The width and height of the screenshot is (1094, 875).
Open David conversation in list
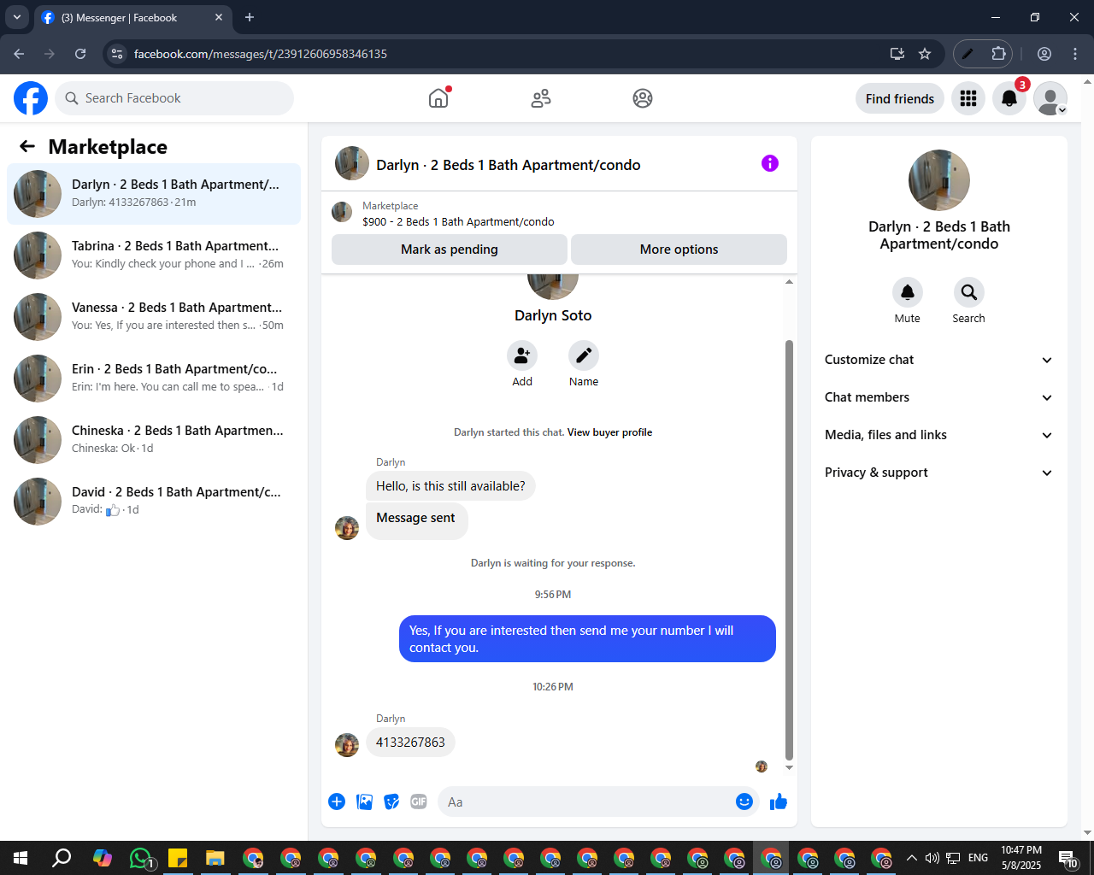click(154, 502)
